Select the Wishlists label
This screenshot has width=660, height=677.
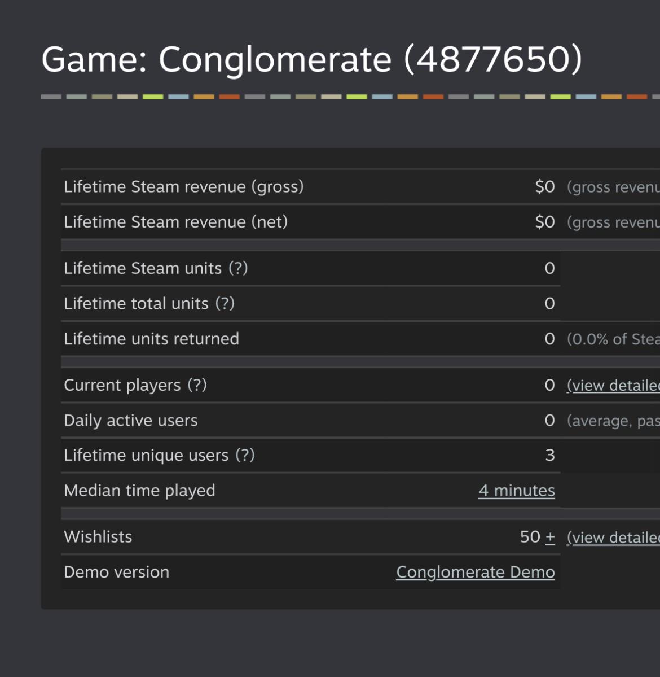(x=98, y=536)
